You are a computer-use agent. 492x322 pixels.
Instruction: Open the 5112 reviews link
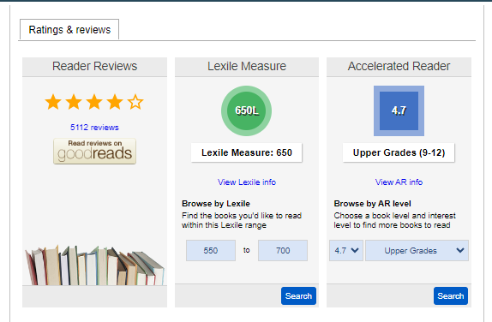click(x=94, y=128)
